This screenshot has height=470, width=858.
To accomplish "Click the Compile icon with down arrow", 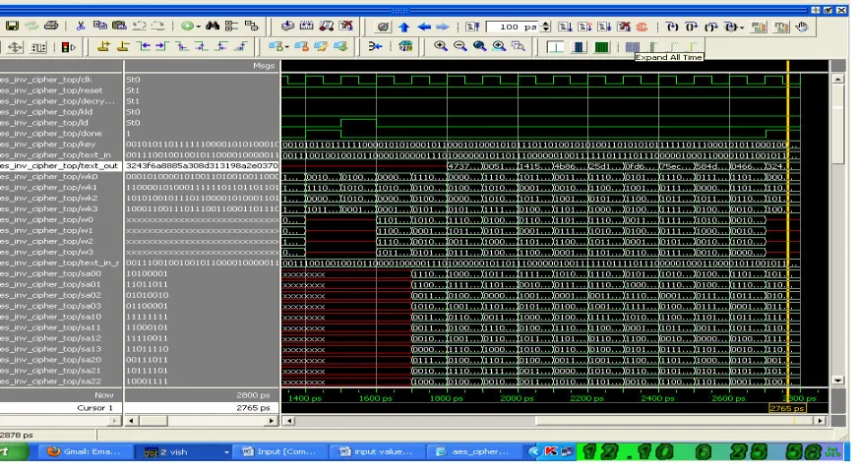I will point(286,27).
